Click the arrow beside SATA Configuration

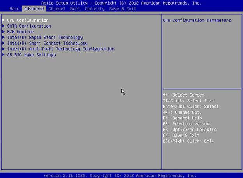point(4,26)
